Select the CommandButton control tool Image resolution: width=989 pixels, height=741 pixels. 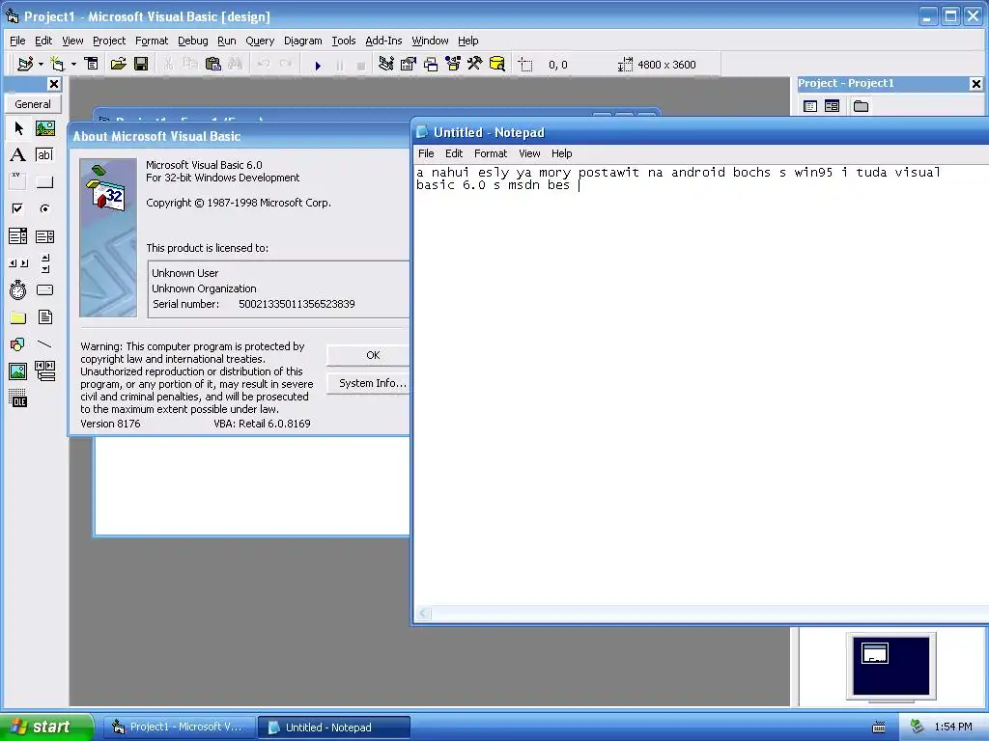pos(44,181)
